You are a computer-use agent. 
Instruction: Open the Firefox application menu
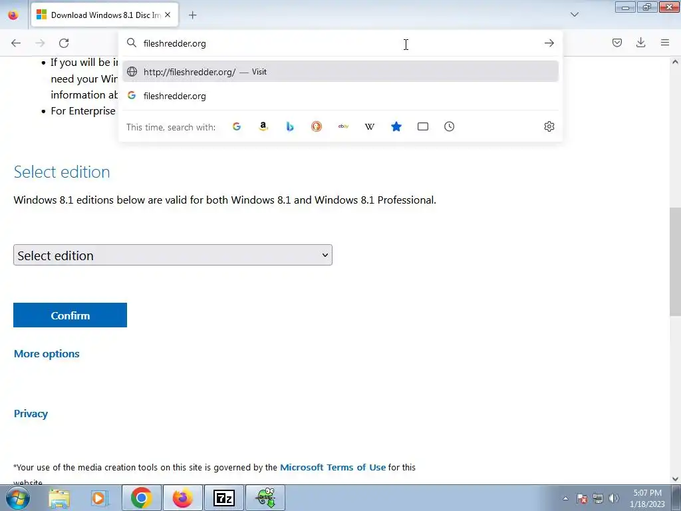click(x=665, y=43)
